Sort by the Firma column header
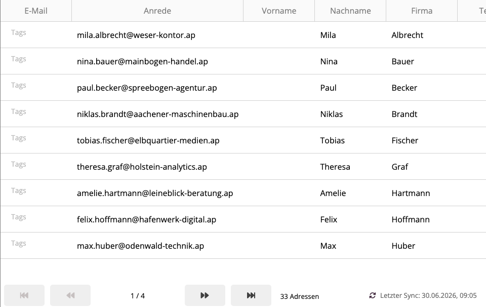Screen dimensions: 486x307 click(422, 11)
